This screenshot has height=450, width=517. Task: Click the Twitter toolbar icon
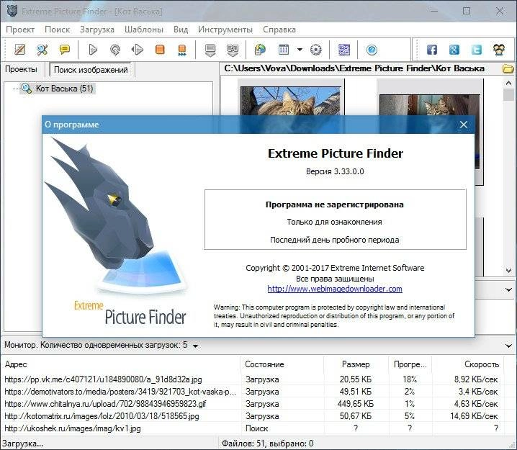pyautogui.click(x=477, y=50)
